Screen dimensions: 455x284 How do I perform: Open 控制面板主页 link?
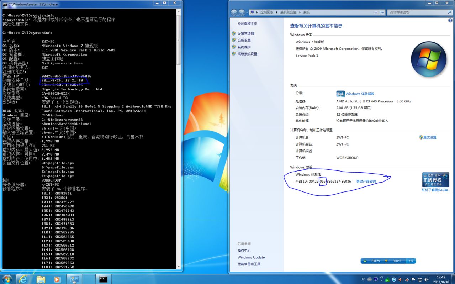pyautogui.click(x=247, y=24)
